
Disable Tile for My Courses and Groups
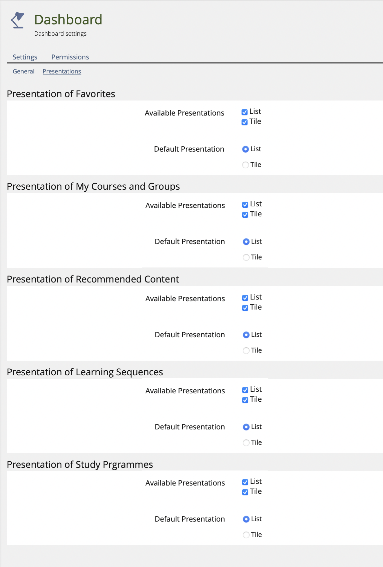tap(245, 215)
